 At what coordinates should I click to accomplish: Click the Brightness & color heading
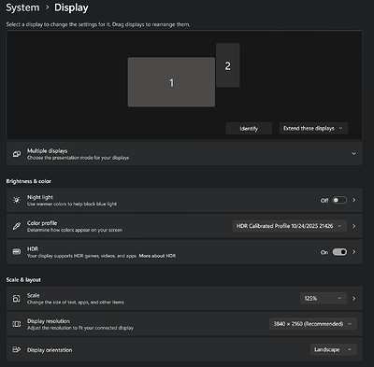pyautogui.click(x=29, y=181)
